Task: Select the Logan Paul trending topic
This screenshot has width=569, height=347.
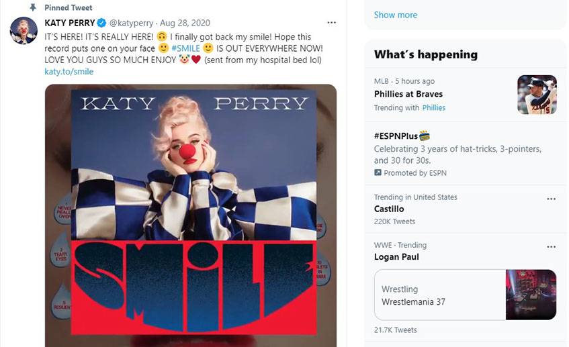Action: point(396,257)
